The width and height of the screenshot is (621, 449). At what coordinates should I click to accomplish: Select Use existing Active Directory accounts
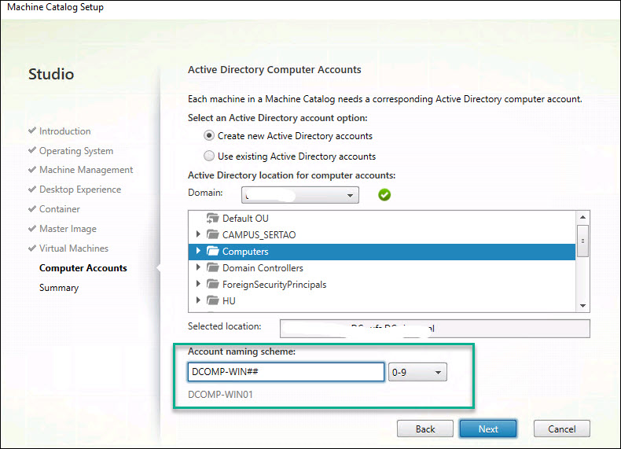point(209,156)
